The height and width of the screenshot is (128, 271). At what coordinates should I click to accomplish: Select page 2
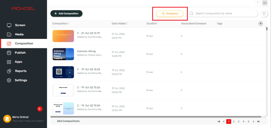tap(234, 122)
